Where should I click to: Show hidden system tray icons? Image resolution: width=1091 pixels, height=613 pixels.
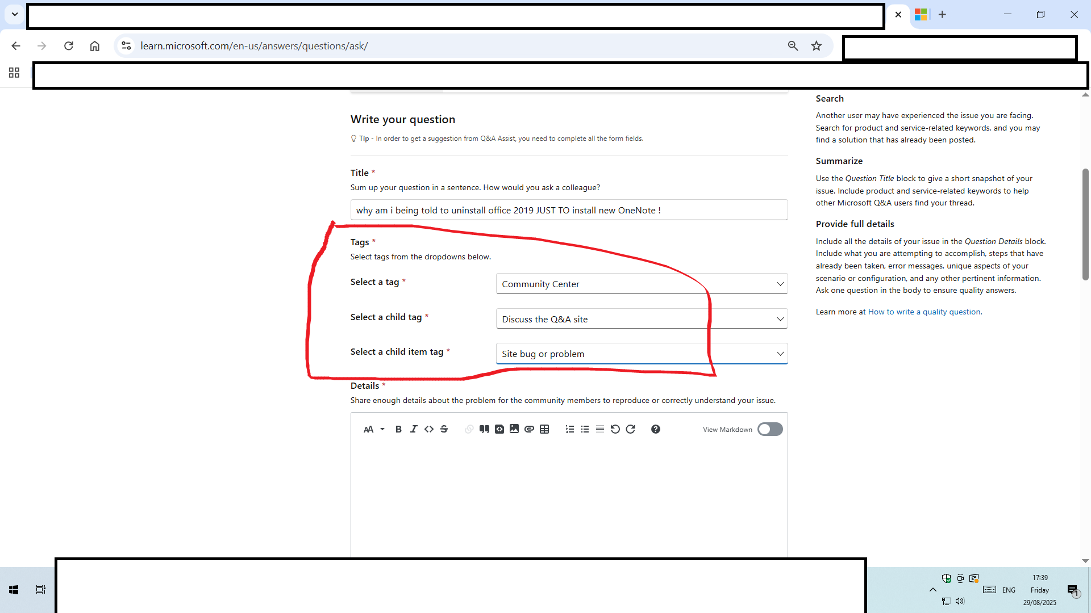(x=933, y=590)
